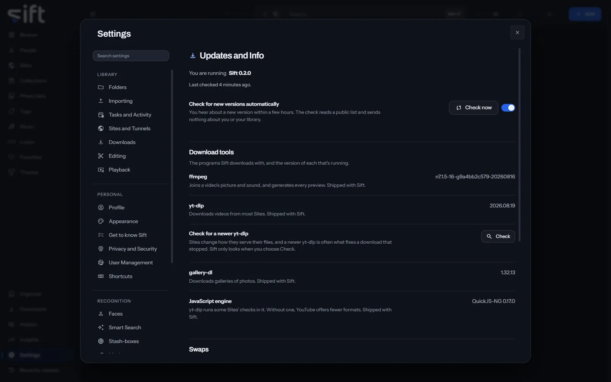Image resolution: width=611 pixels, height=382 pixels.
Task: Open the Playback icon in sidebar
Action: [101, 170]
